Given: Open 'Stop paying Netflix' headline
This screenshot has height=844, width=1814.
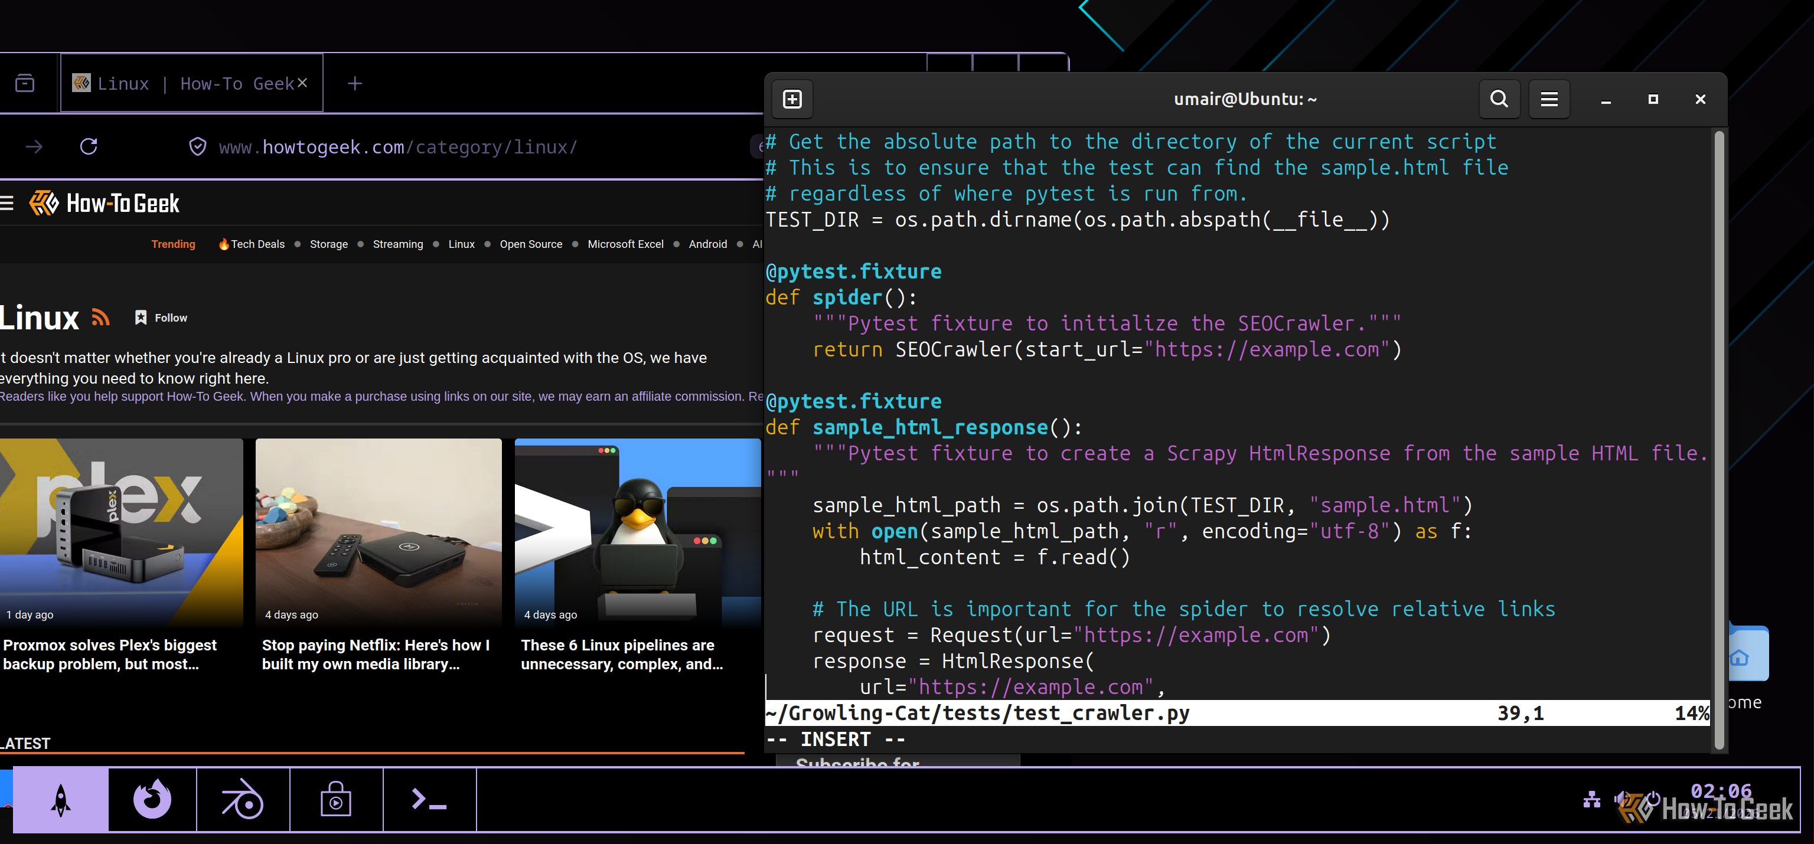Looking at the screenshot, I should pos(376,655).
